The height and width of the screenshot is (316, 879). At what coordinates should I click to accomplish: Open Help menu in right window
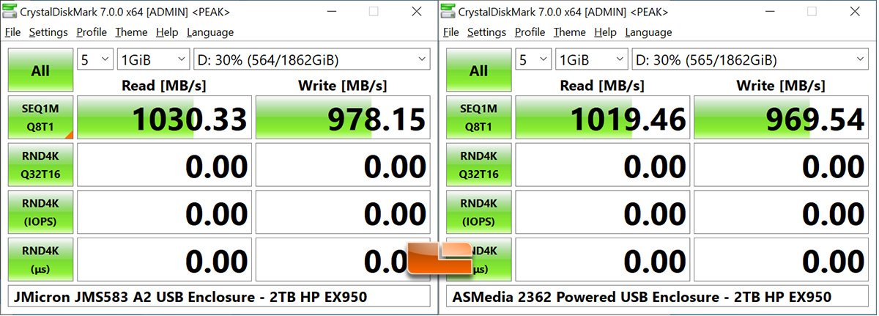(x=605, y=32)
